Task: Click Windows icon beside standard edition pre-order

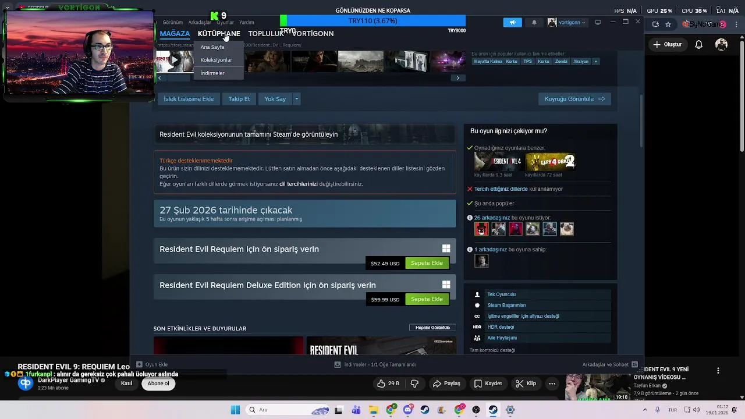Action: coord(446,248)
